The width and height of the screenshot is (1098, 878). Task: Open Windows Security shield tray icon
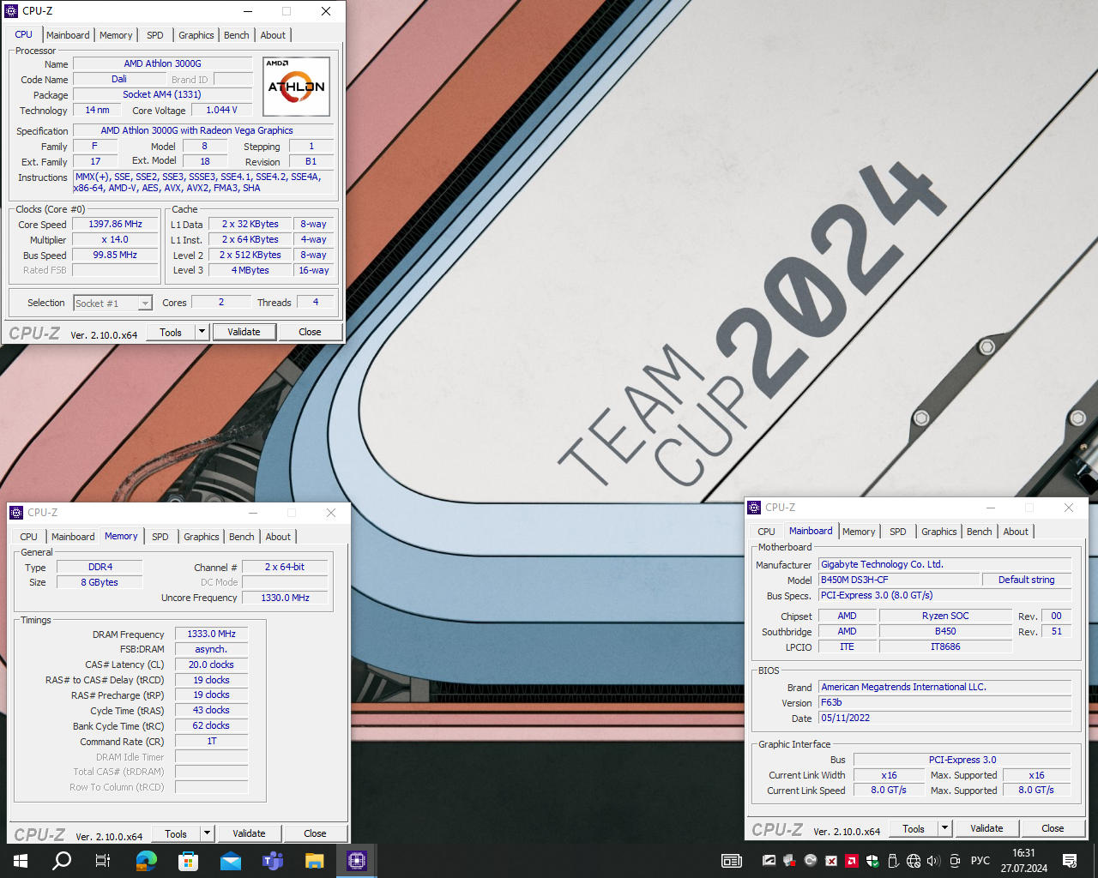point(872,861)
